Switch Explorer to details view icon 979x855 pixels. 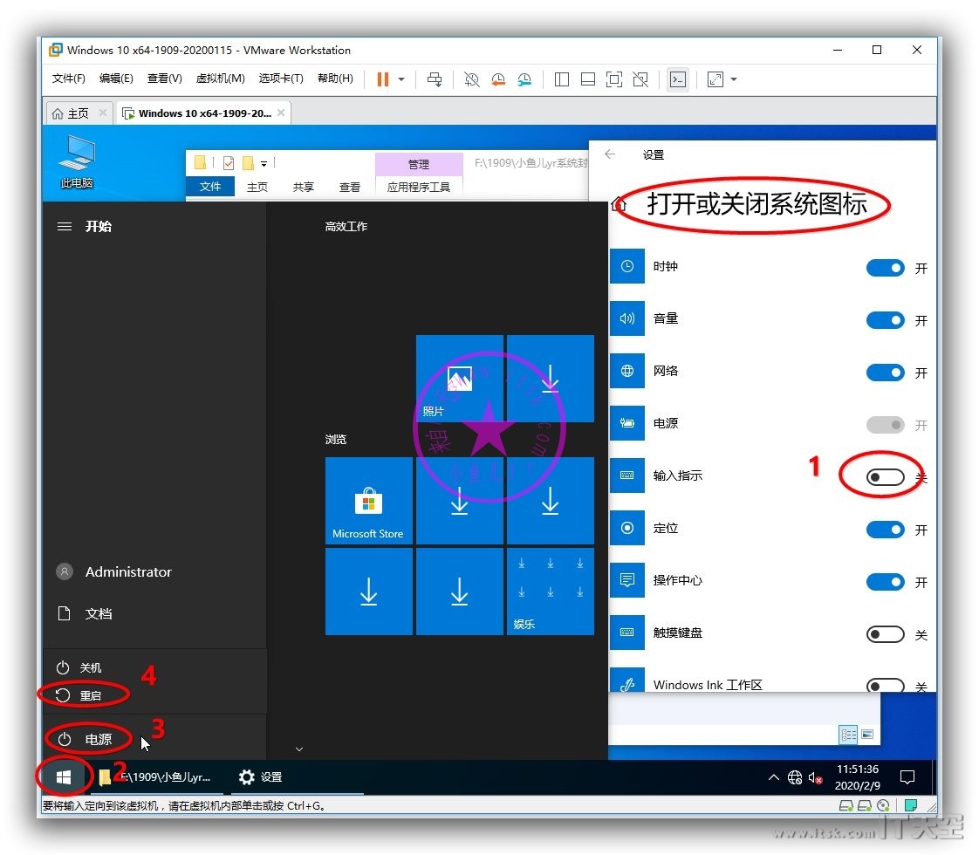(848, 734)
